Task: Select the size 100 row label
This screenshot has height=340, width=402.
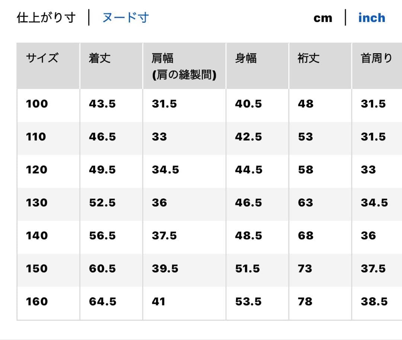Action: coord(37,104)
